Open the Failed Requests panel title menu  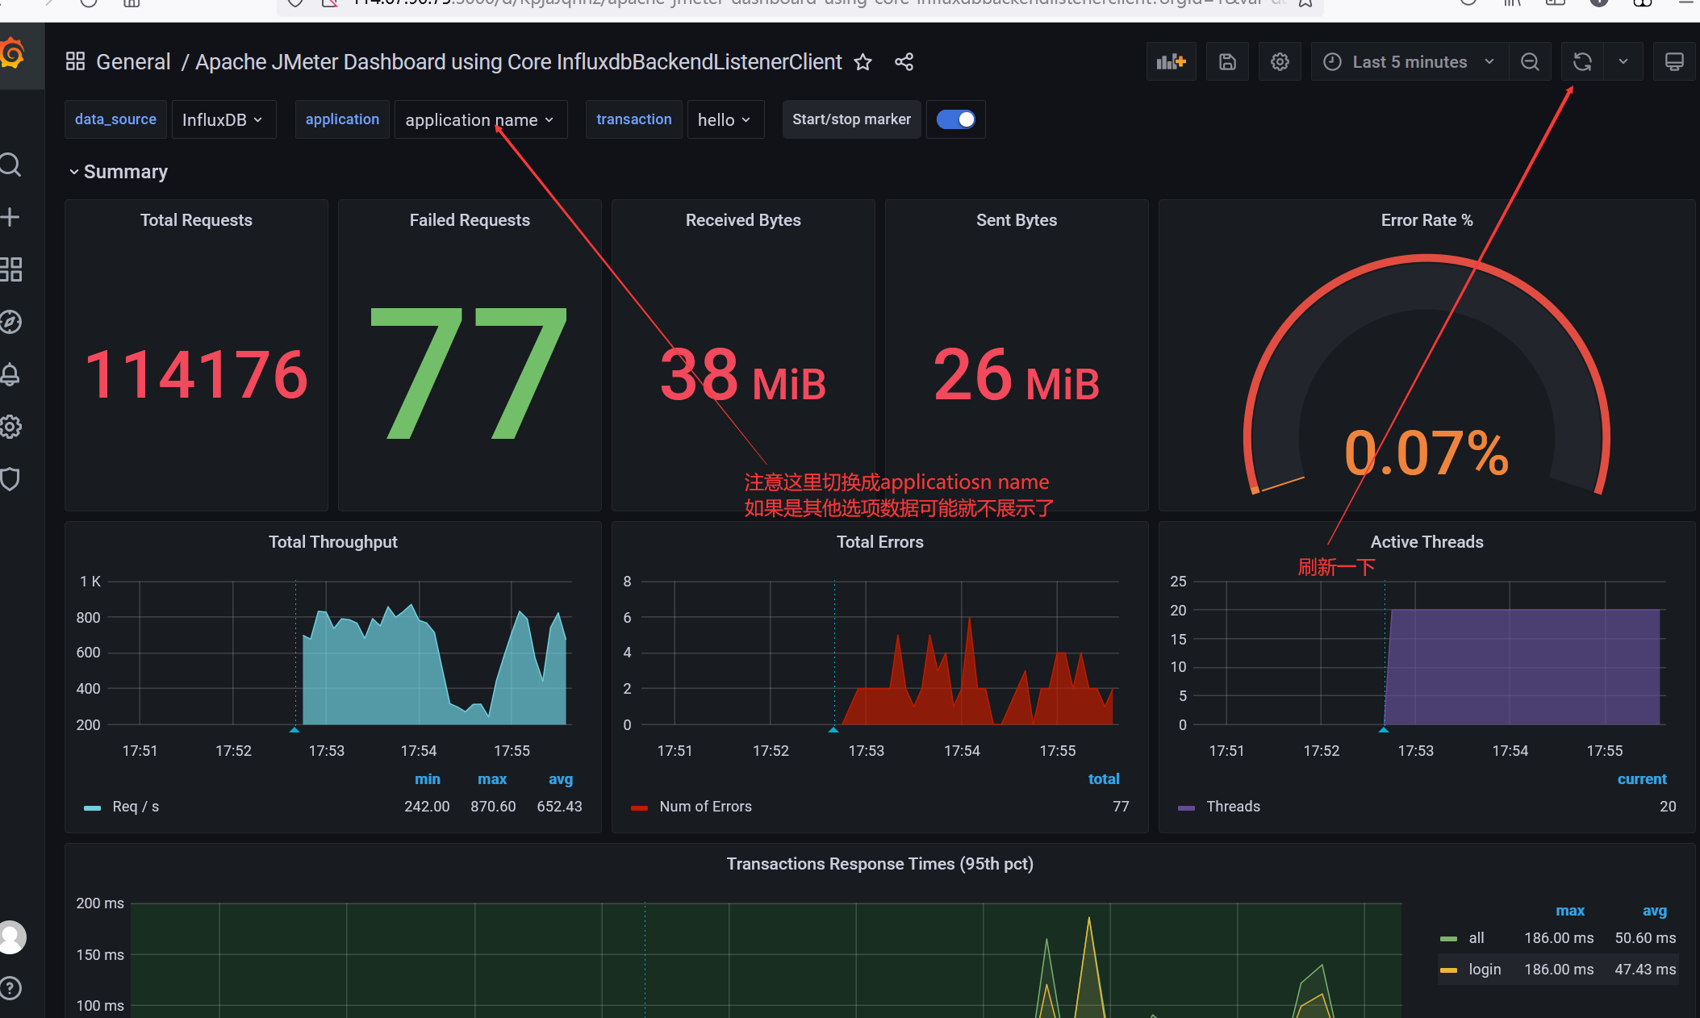click(x=470, y=220)
